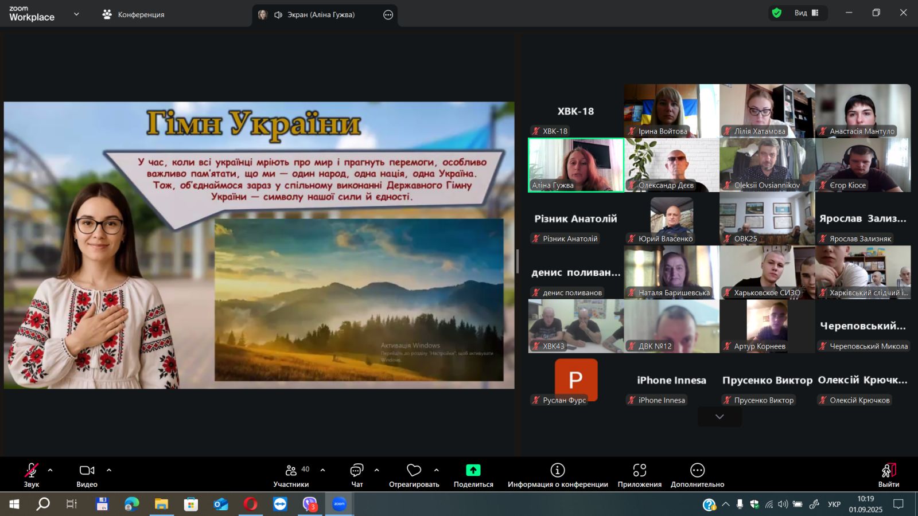Open the Вид view layout menu

tap(806, 13)
